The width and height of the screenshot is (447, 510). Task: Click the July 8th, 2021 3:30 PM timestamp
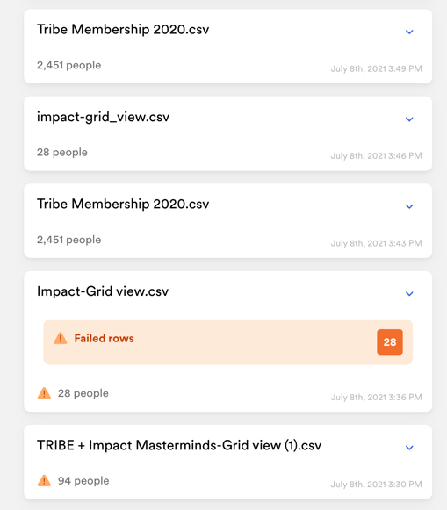(377, 485)
